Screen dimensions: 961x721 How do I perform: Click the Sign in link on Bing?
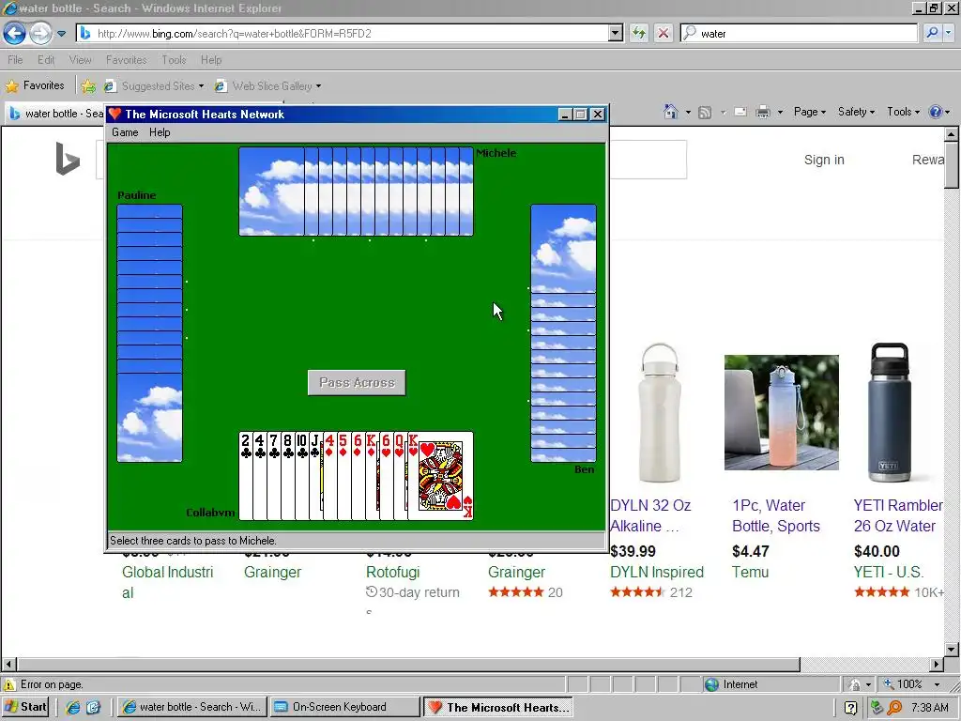coord(824,160)
